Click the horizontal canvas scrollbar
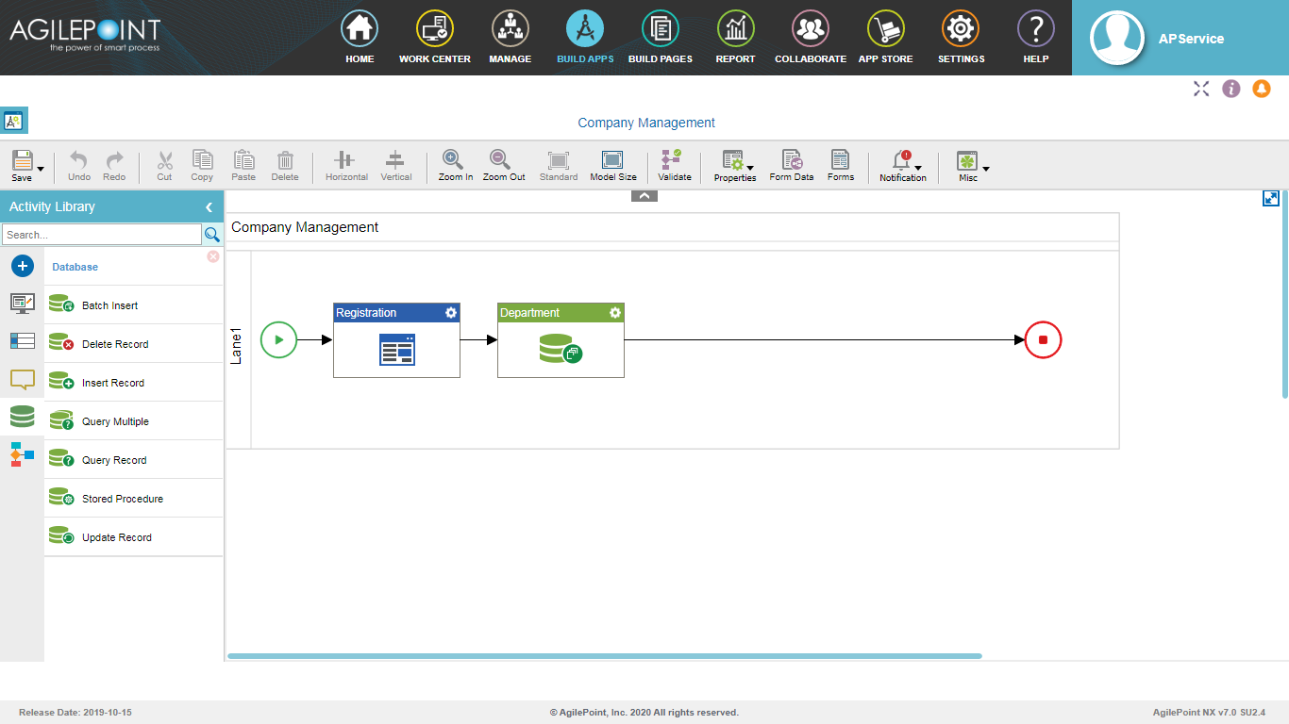 604,656
